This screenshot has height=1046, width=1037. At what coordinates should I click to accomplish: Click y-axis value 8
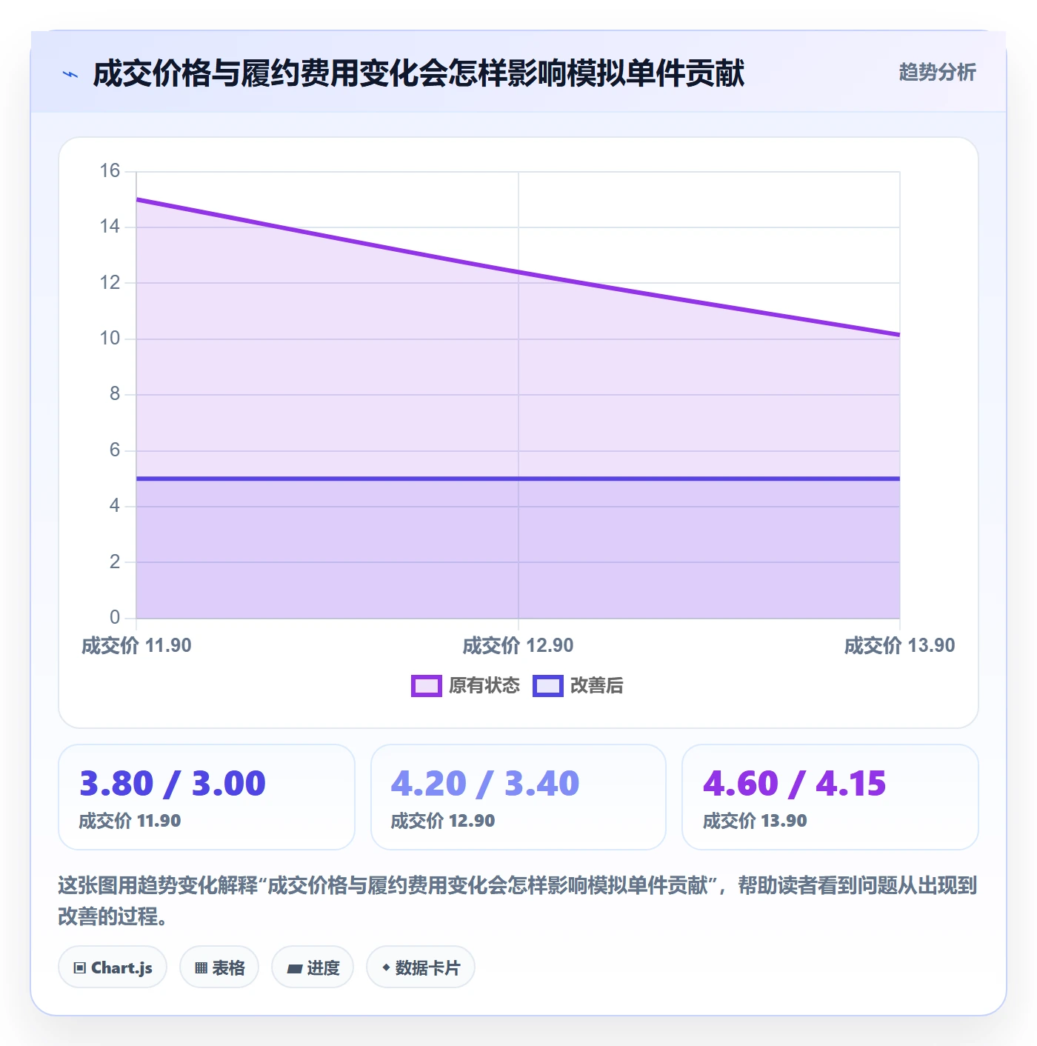tap(115, 394)
